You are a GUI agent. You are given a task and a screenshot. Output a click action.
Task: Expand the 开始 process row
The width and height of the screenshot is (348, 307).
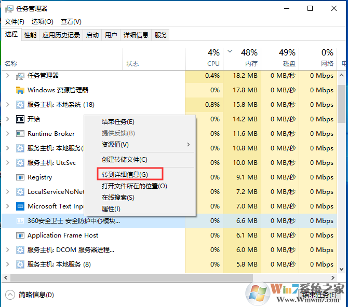pyautogui.click(x=8, y=119)
